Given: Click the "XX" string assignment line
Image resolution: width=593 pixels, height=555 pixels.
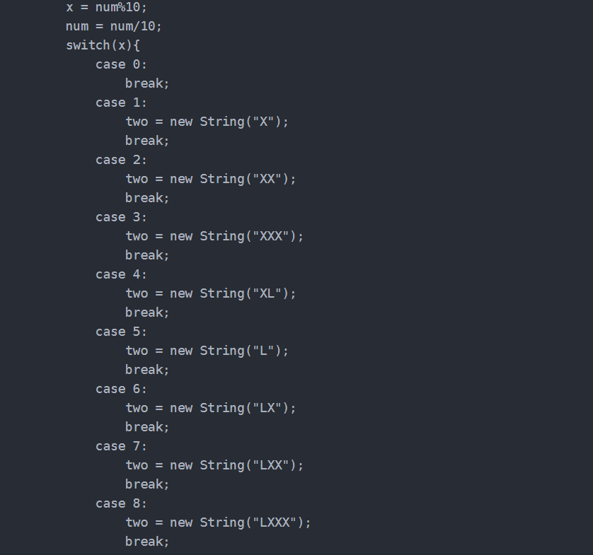Looking at the screenshot, I should pos(211,179).
